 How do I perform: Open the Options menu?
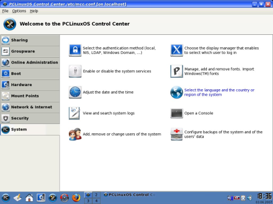coord(19,11)
